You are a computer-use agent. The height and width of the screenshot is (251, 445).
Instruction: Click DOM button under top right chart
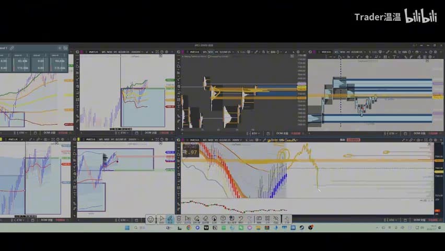point(419,133)
